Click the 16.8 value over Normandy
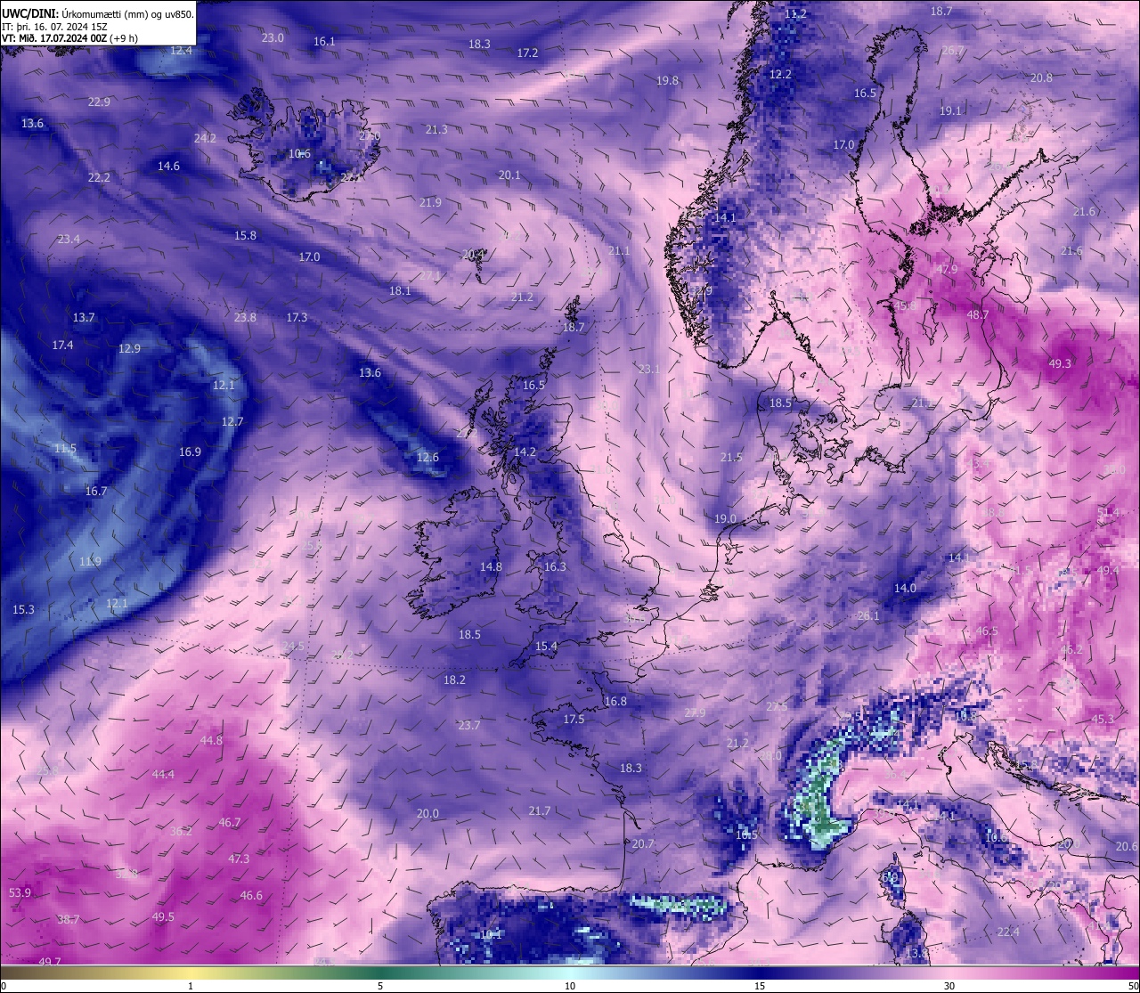 click(x=615, y=701)
